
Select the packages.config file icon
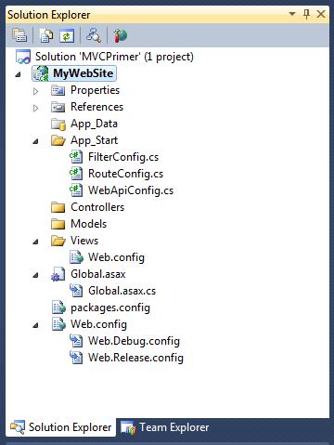(58, 308)
